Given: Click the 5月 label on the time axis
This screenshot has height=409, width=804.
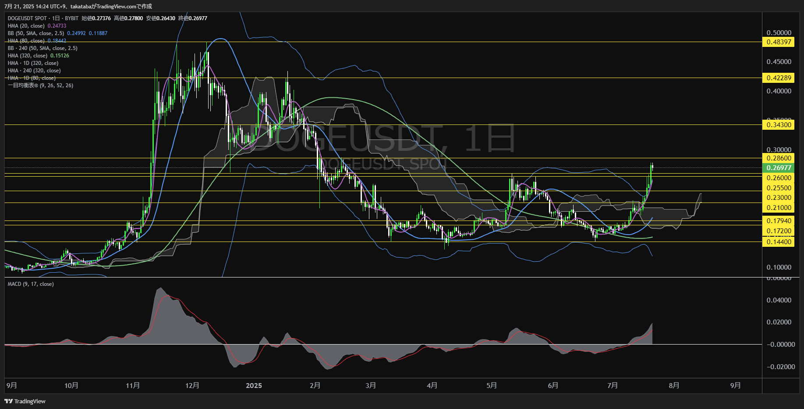Looking at the screenshot, I should [492, 386].
